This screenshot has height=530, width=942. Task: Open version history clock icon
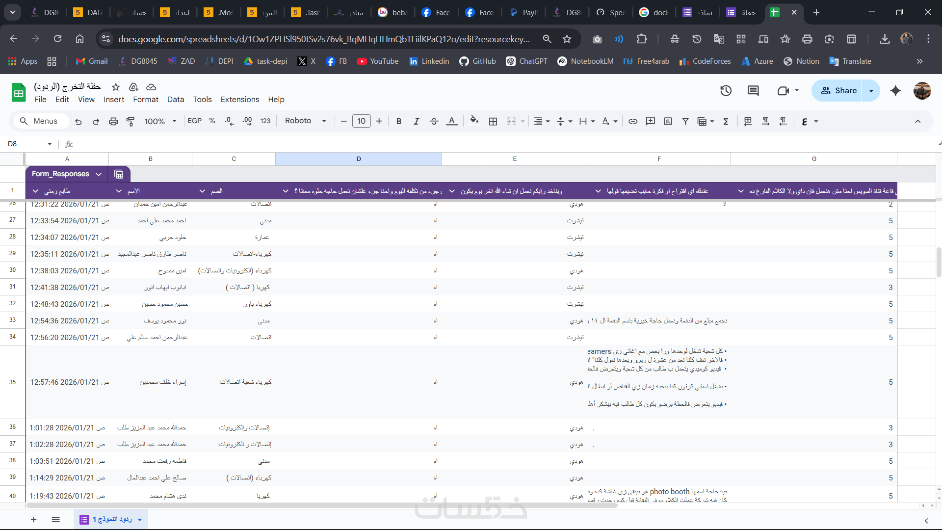(x=726, y=91)
